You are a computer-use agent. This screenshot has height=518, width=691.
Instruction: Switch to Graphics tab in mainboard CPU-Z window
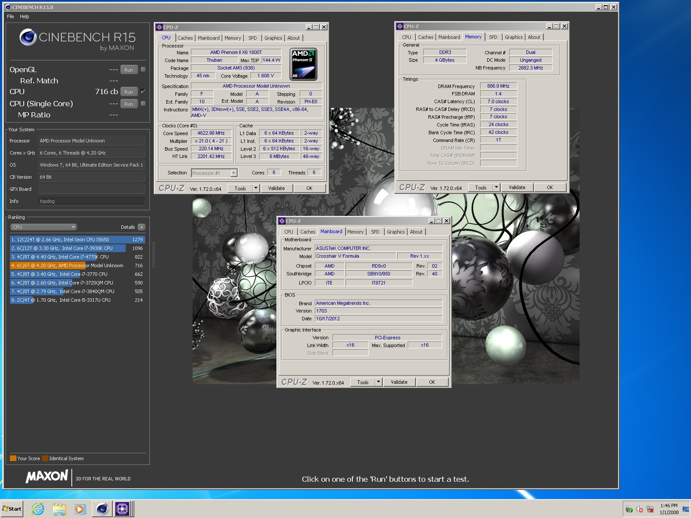tap(396, 232)
